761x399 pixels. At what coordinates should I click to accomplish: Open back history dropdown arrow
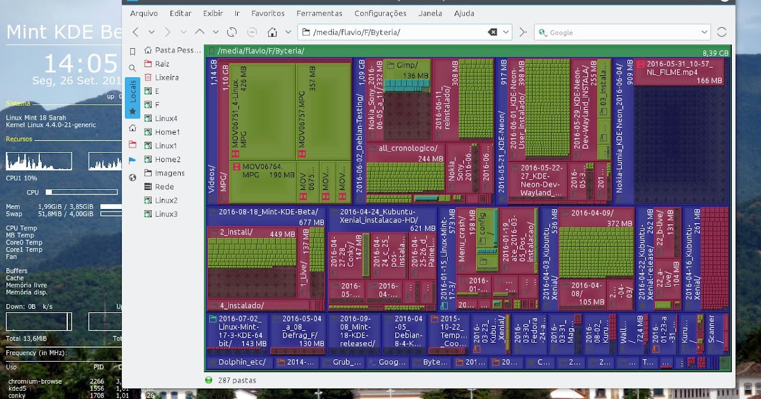pyautogui.click(x=151, y=32)
